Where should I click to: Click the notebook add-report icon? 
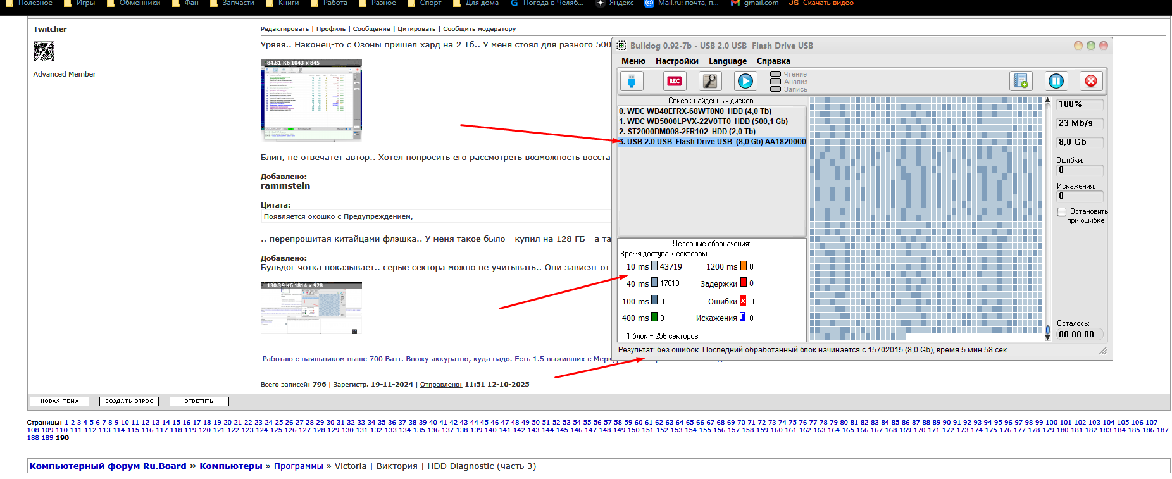[x=1021, y=81]
